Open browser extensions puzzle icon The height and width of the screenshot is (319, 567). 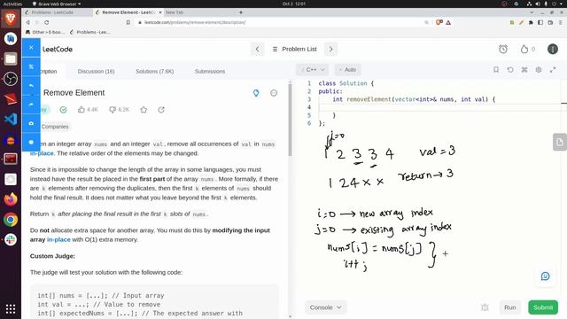pyautogui.click(x=531, y=22)
